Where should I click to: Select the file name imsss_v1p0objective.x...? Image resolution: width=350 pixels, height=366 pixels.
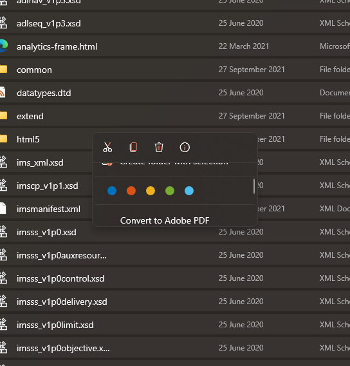pos(63,348)
